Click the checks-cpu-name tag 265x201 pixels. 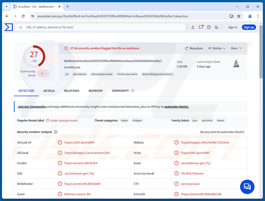127,74
